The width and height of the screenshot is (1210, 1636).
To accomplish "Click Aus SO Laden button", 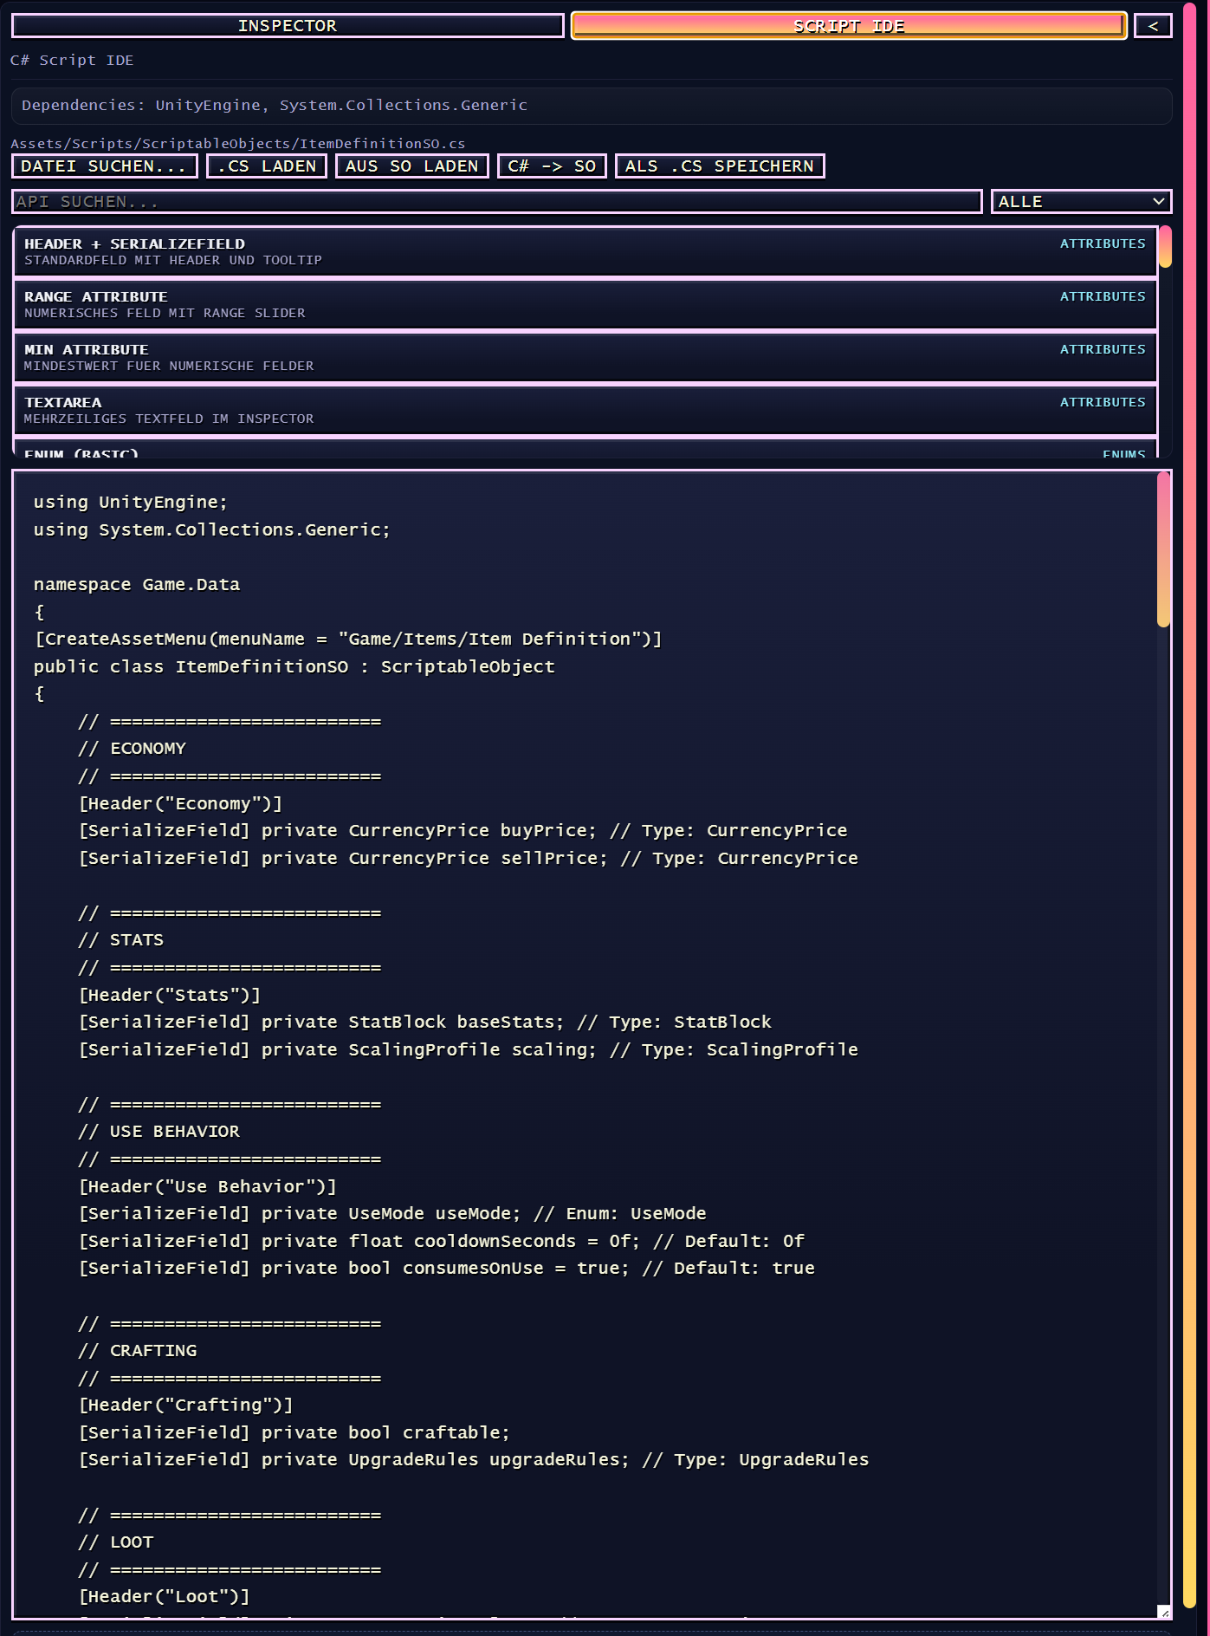I will click(412, 166).
